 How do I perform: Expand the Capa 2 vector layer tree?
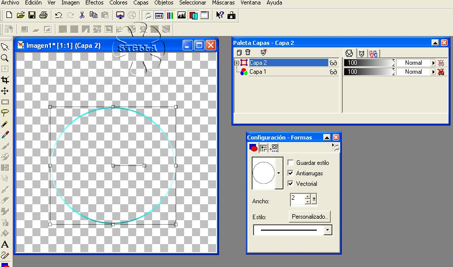coord(236,63)
